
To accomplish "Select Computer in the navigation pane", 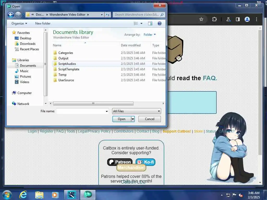I will pyautogui.click(x=24, y=93).
